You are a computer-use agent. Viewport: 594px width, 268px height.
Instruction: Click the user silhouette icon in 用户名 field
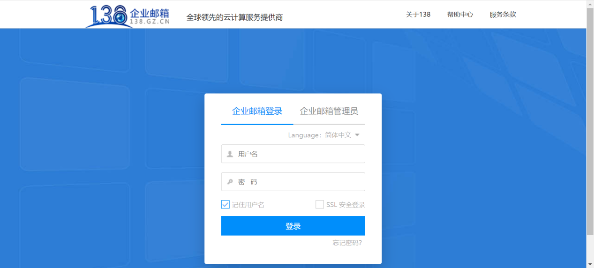pyautogui.click(x=230, y=154)
